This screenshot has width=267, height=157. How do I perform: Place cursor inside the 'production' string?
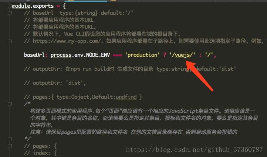point(142,55)
